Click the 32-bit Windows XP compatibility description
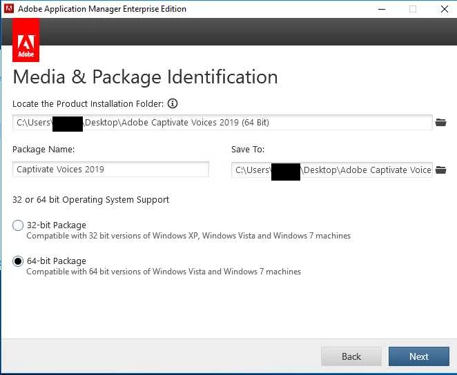This screenshot has height=375, width=457. [x=188, y=236]
